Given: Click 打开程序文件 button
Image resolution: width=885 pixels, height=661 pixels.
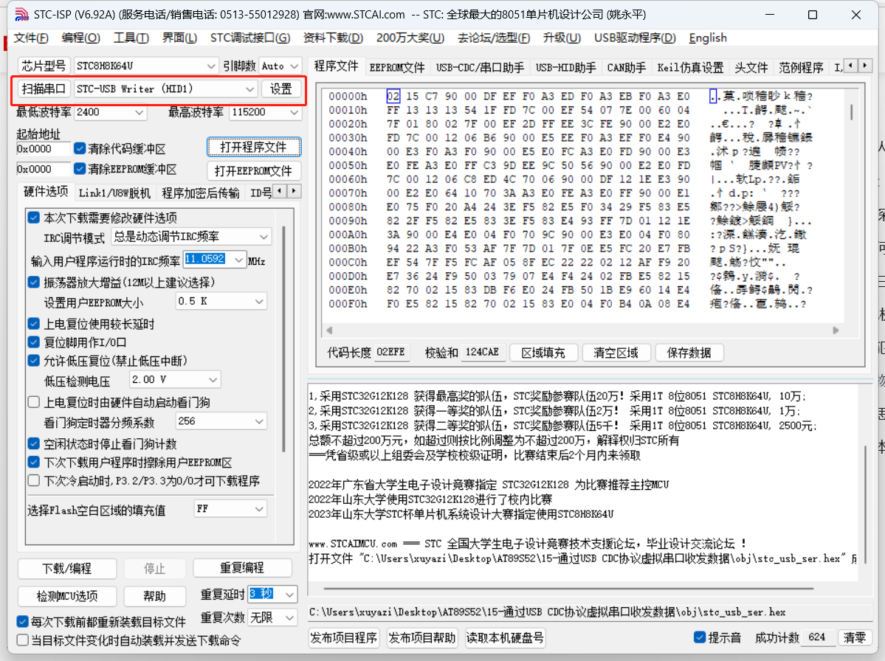Looking at the screenshot, I should coord(253,148).
